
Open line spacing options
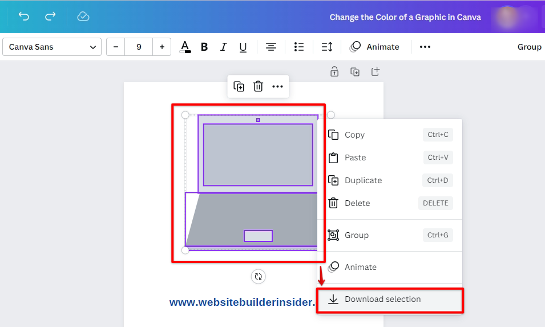click(x=327, y=47)
